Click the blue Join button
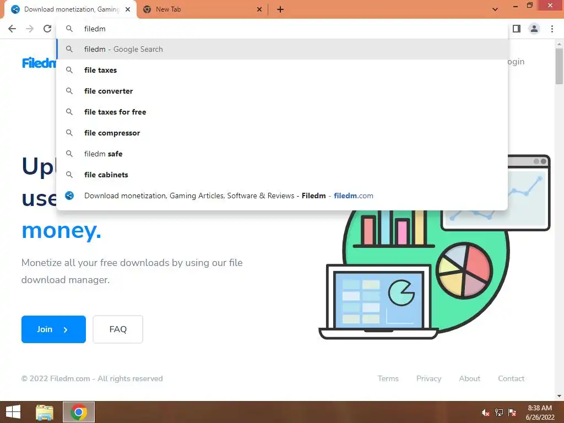The image size is (564, 423). pos(53,329)
